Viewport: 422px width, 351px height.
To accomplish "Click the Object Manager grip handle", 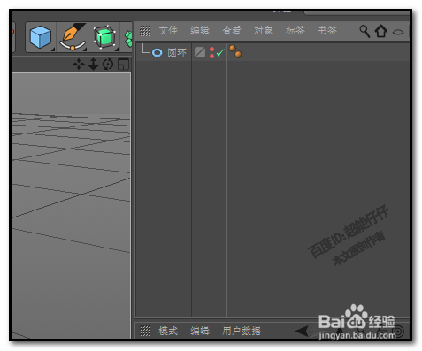I will (145, 31).
